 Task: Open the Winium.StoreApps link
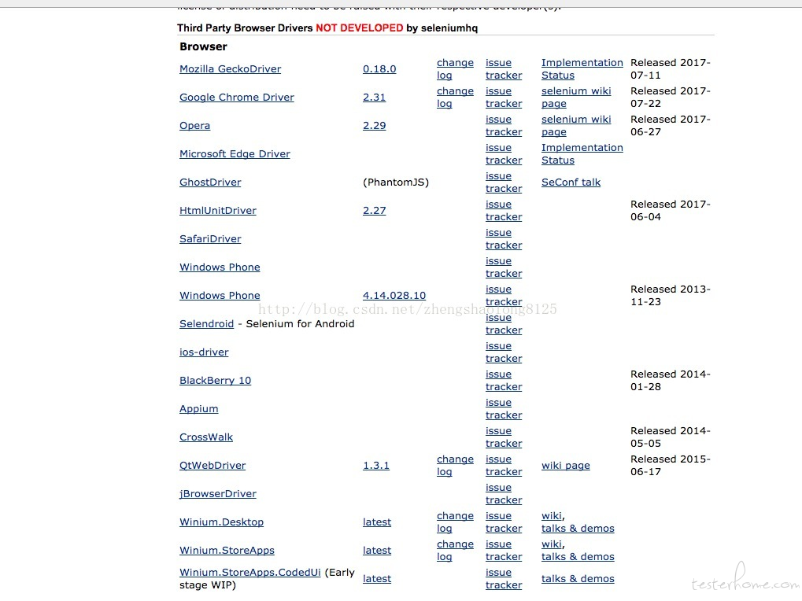pos(227,551)
